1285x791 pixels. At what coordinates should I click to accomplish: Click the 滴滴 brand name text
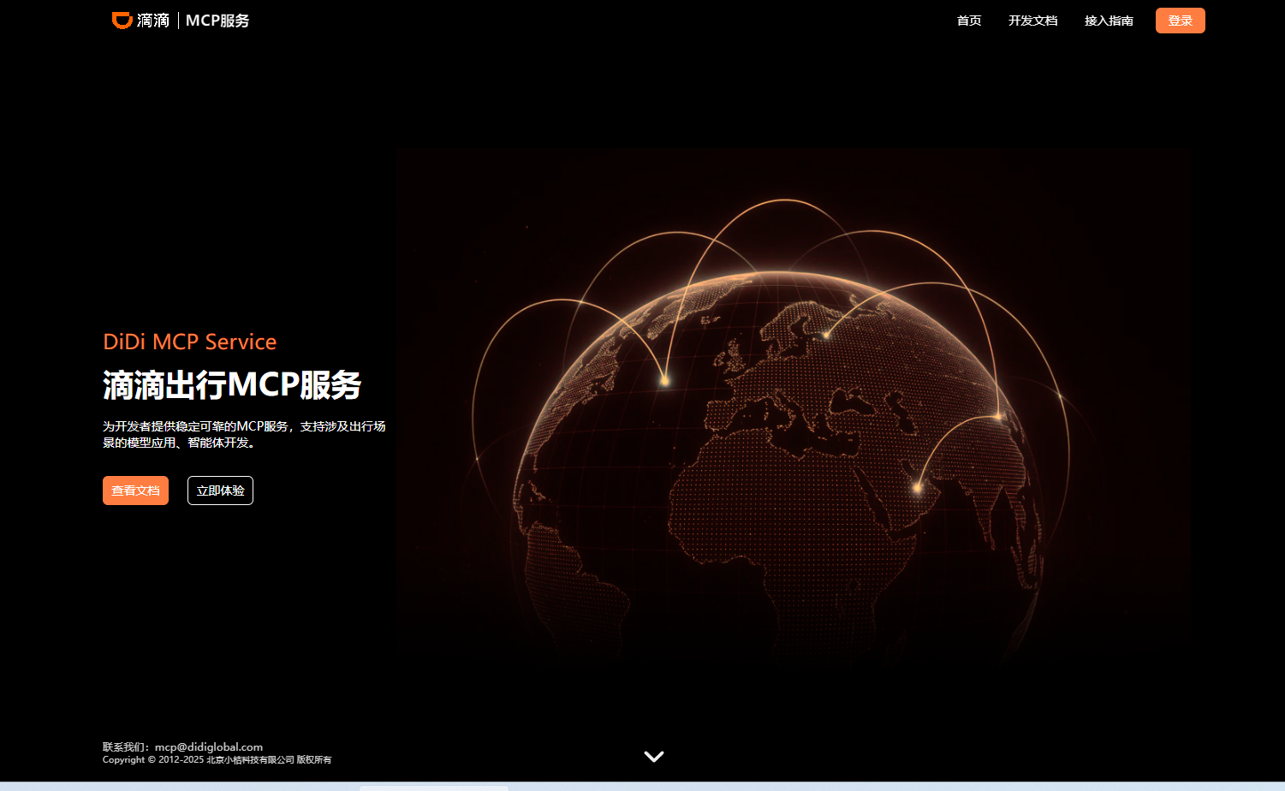(x=153, y=21)
